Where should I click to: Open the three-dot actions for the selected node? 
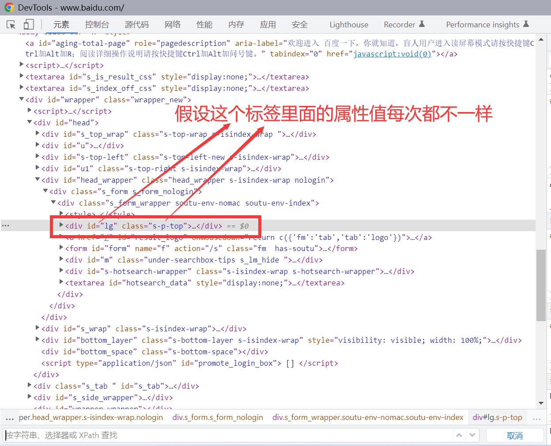[x=5, y=225]
